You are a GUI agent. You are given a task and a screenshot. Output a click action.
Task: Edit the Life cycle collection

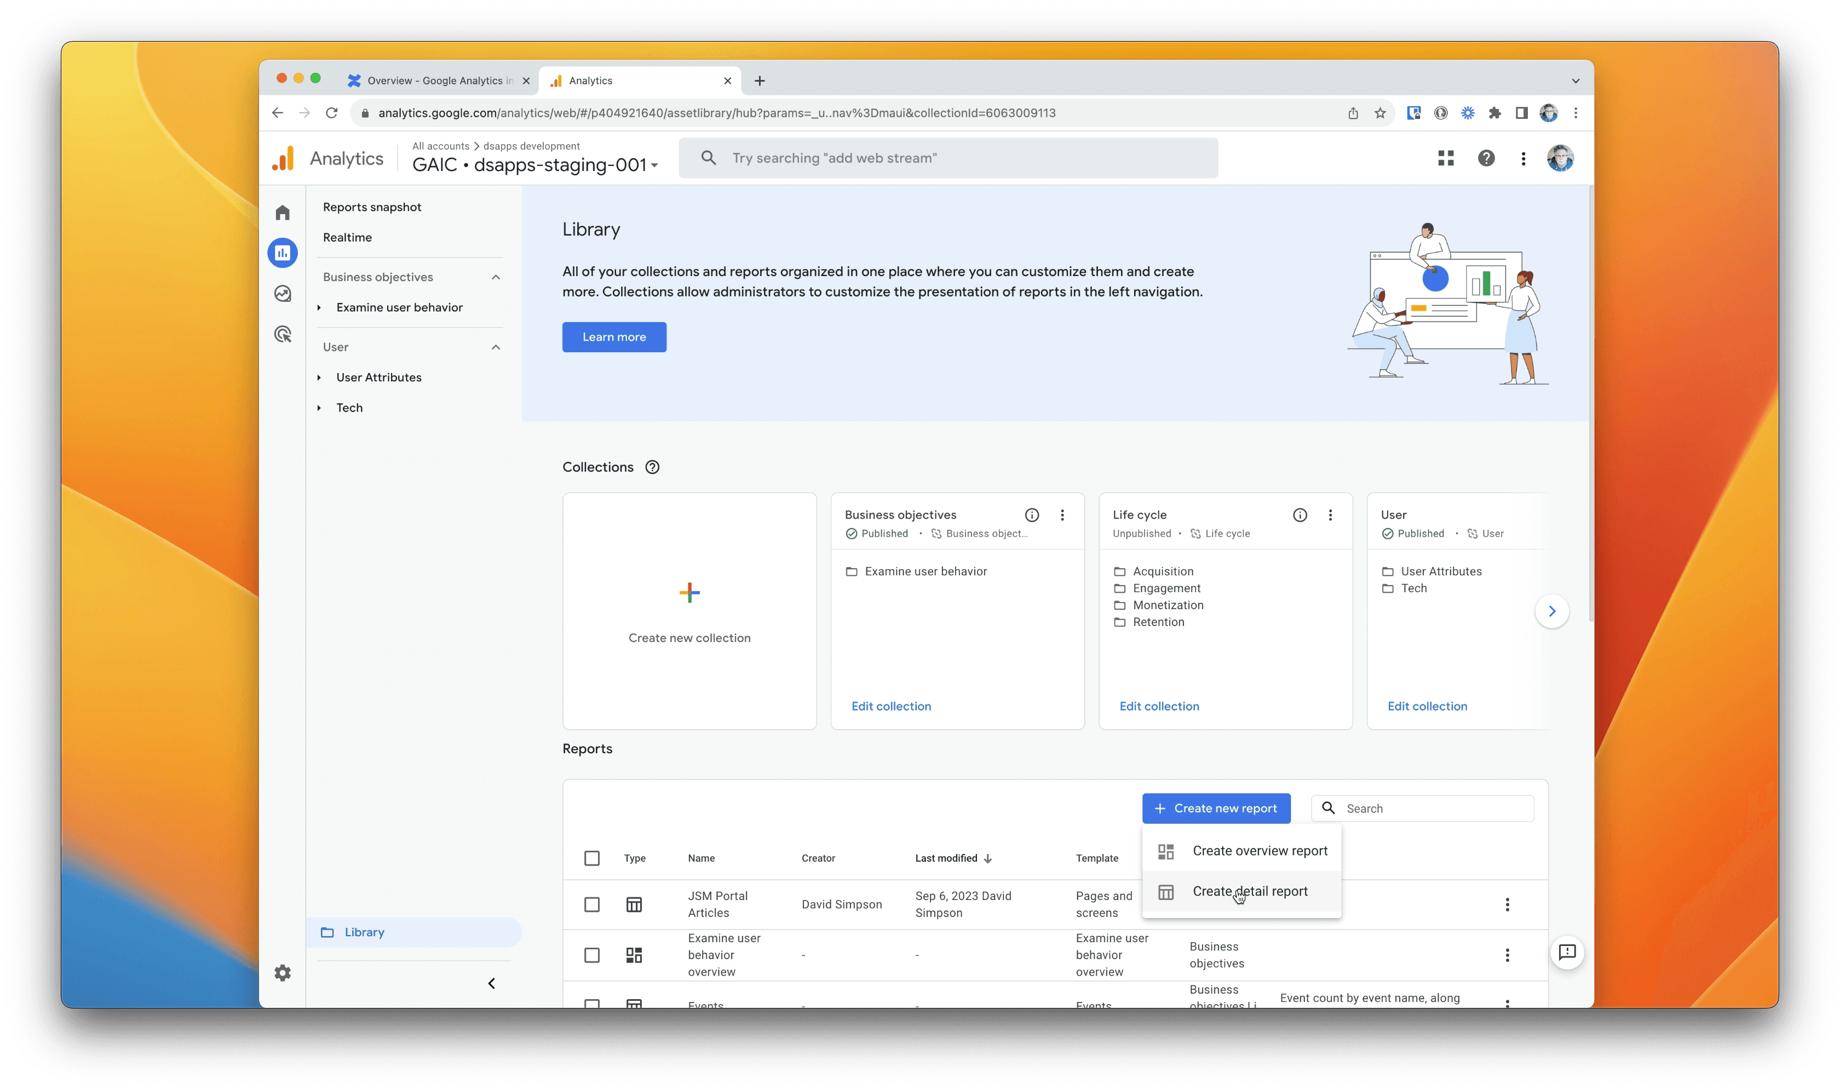coord(1159,707)
